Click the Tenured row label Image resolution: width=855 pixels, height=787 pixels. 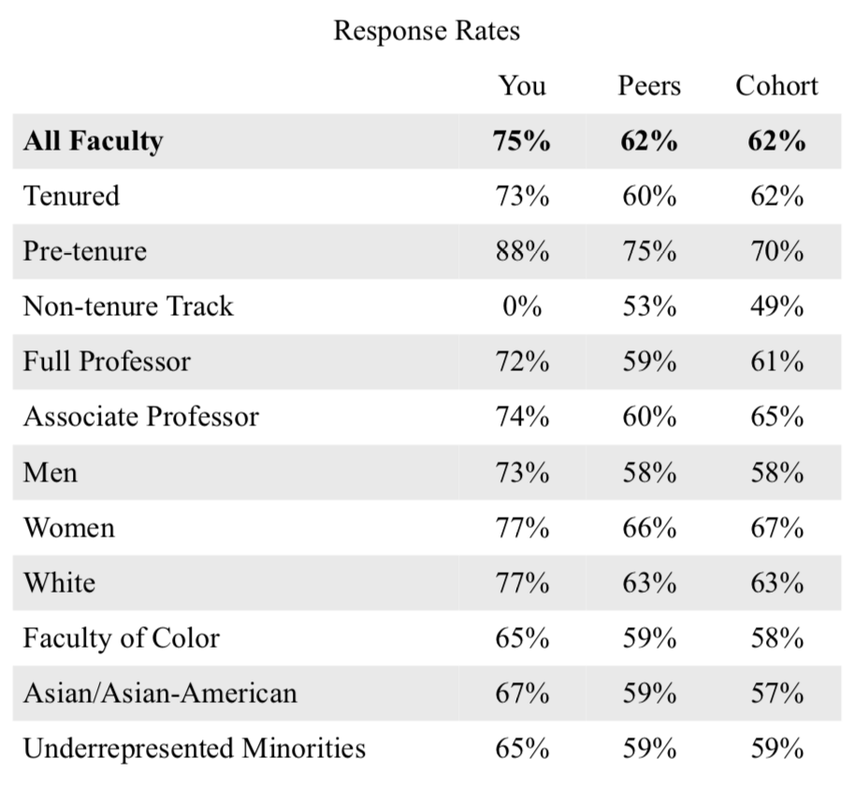72,196
